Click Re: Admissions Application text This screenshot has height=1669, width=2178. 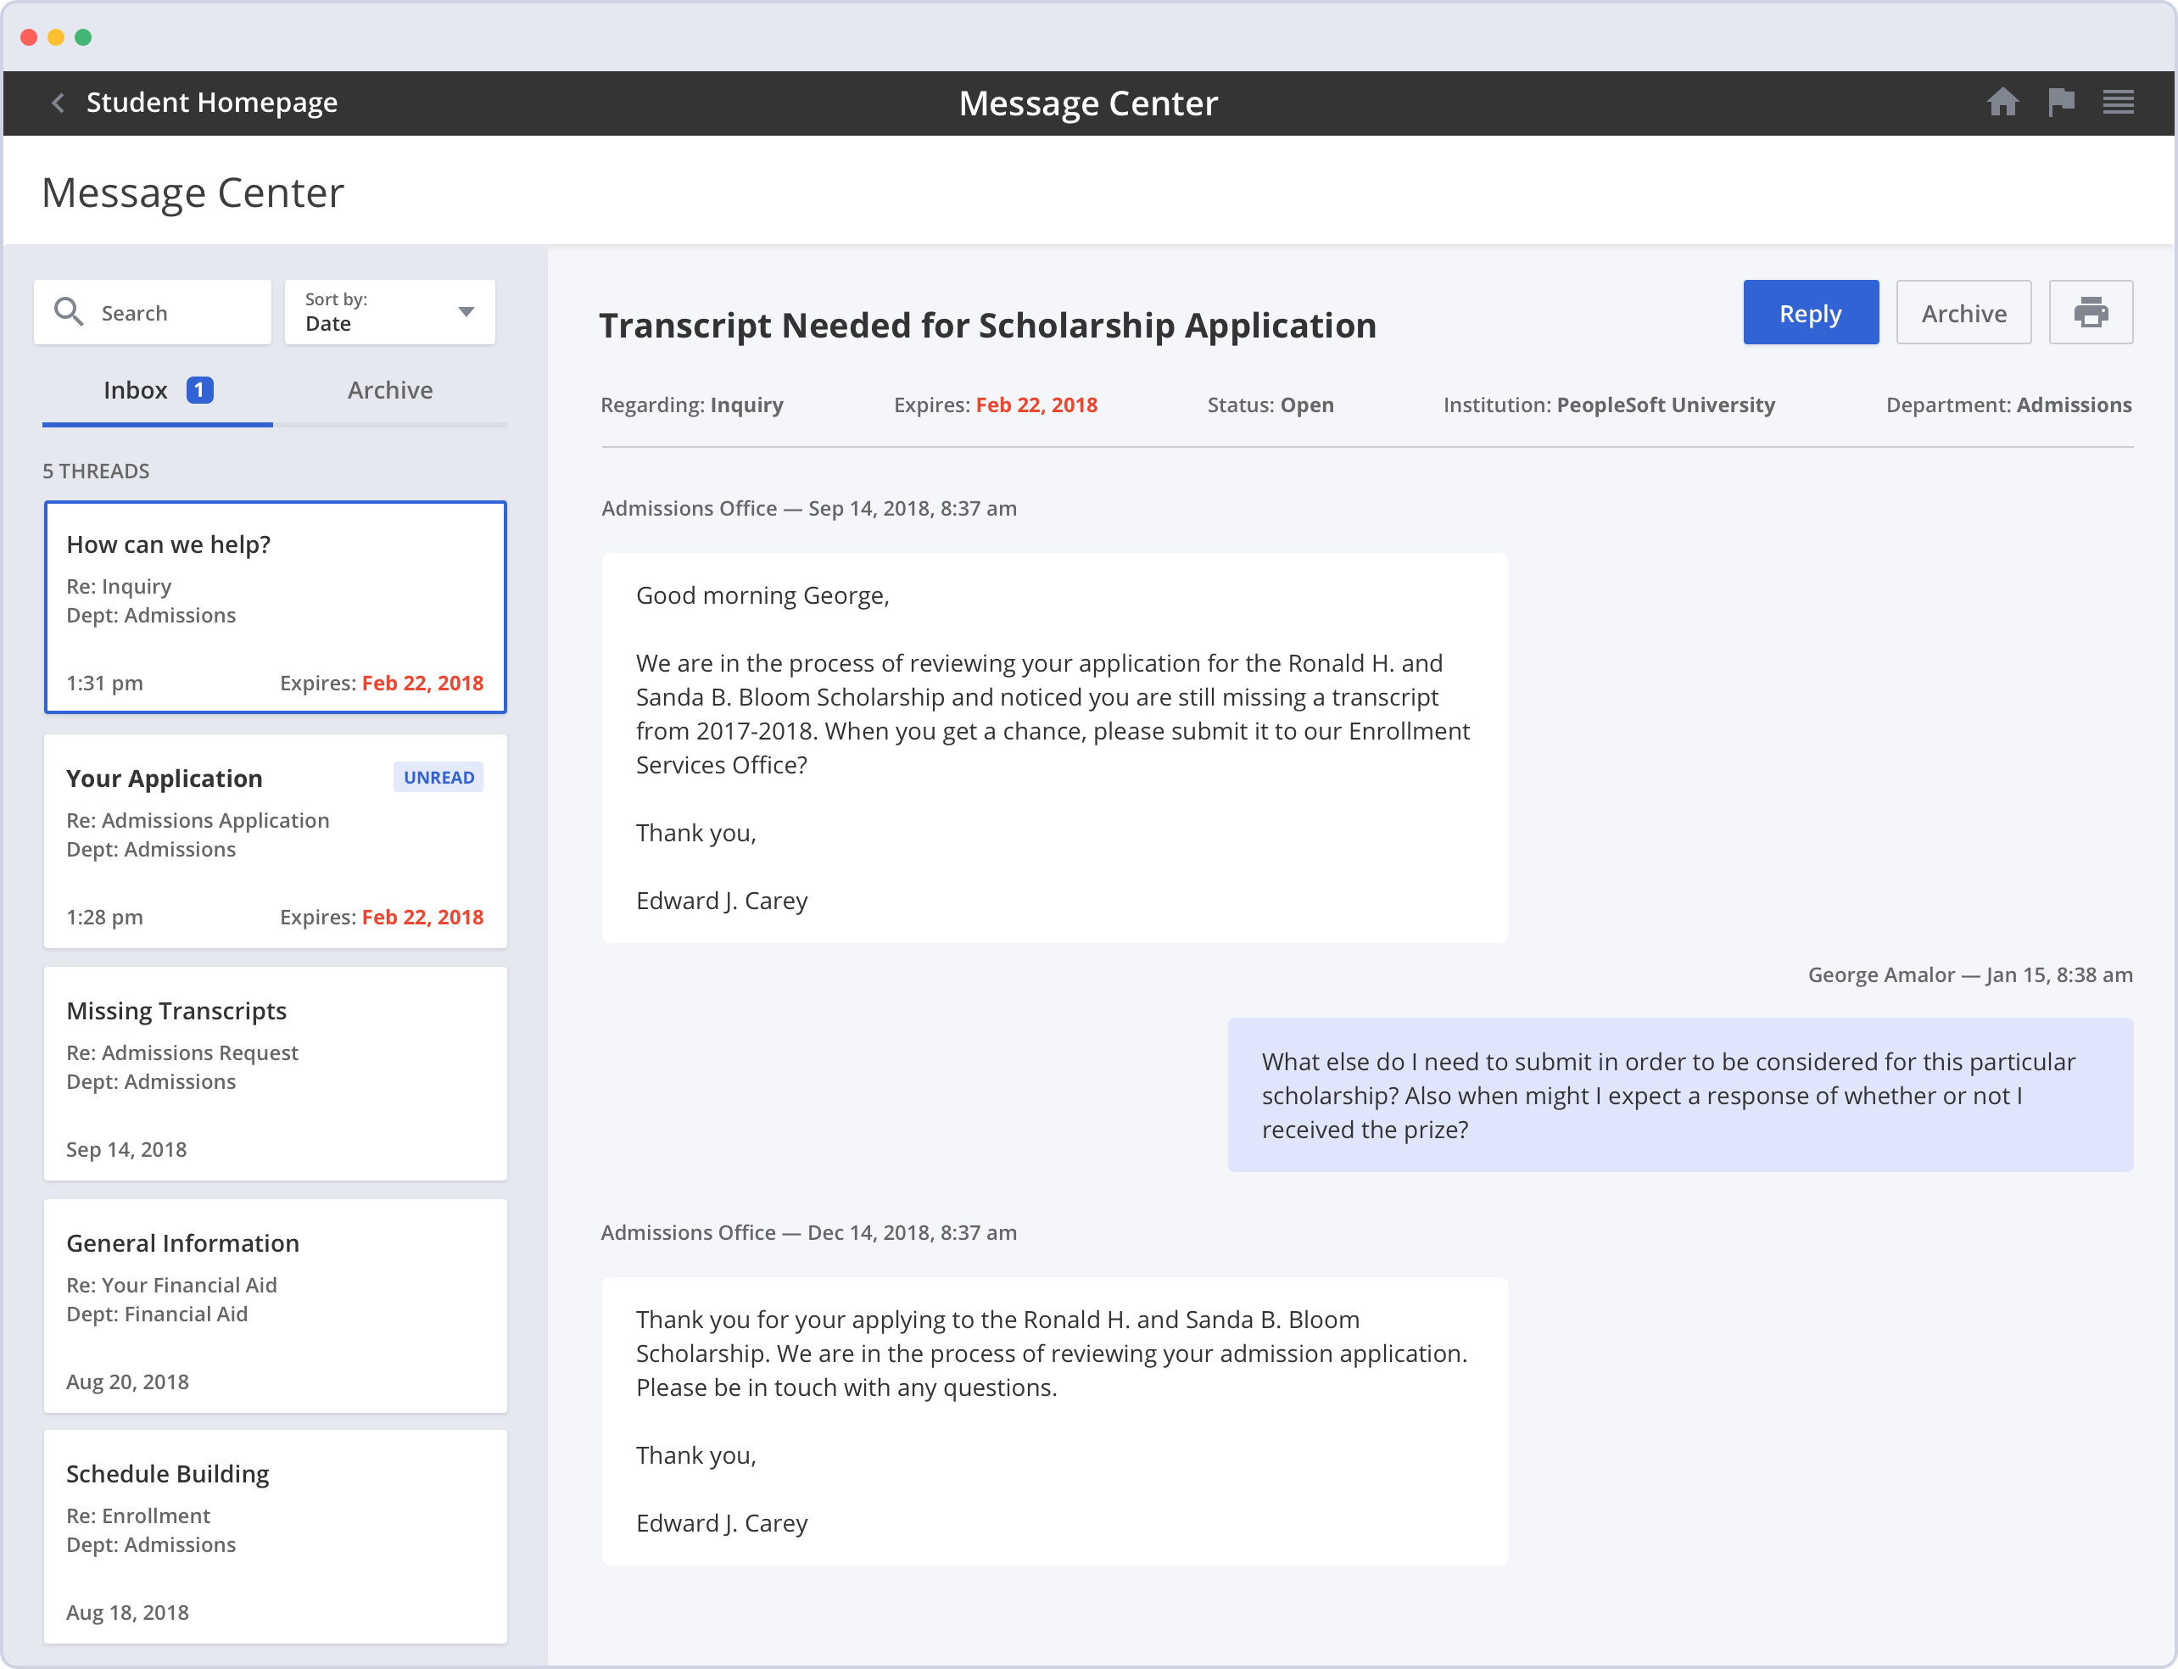click(198, 821)
